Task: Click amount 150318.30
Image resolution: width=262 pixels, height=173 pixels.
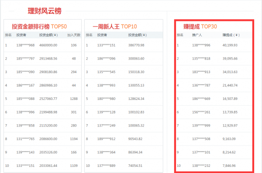Action: (x=136, y=72)
